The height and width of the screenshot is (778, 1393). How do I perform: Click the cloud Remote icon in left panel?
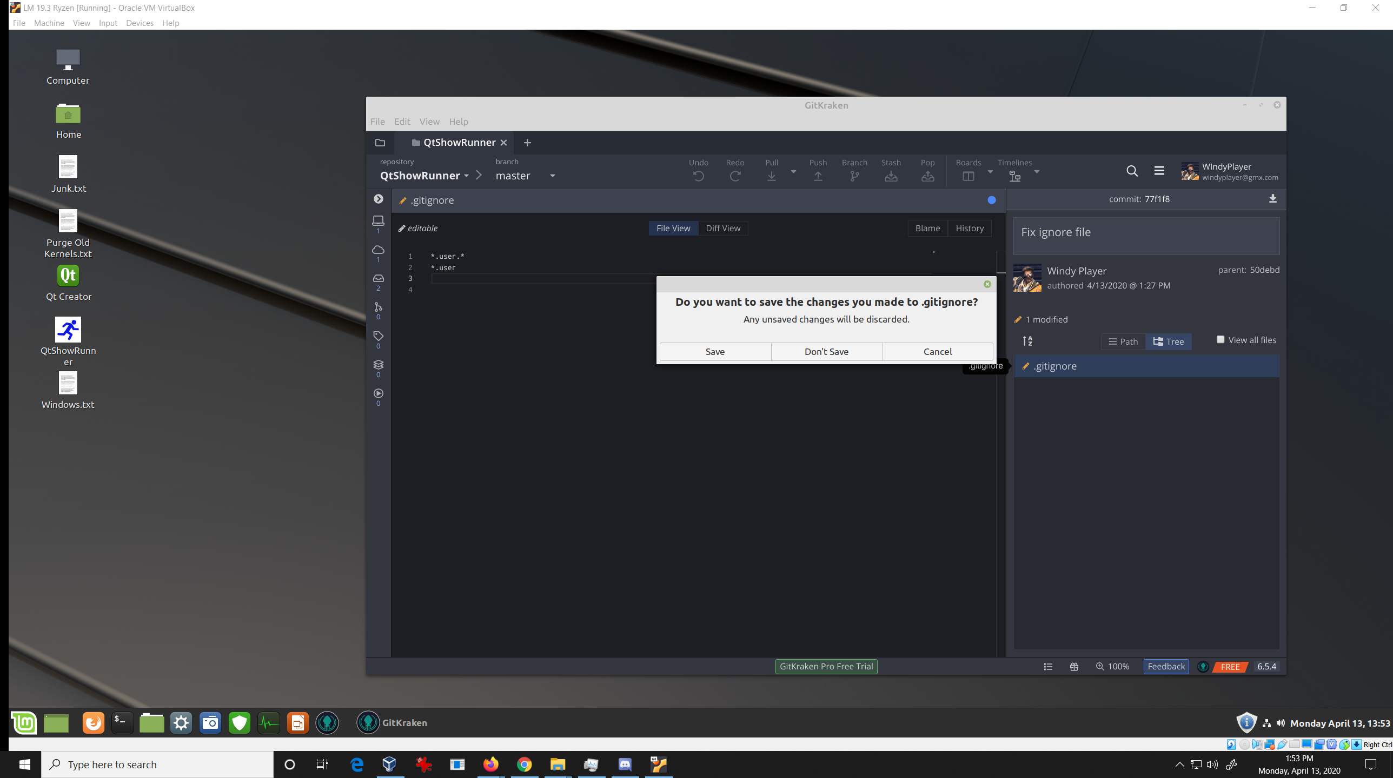click(x=378, y=250)
